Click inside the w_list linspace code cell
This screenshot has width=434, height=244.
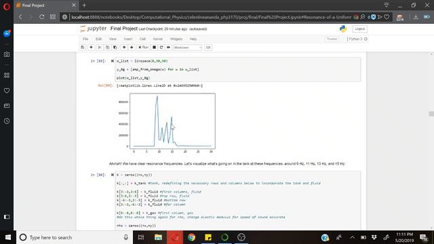[238, 69]
